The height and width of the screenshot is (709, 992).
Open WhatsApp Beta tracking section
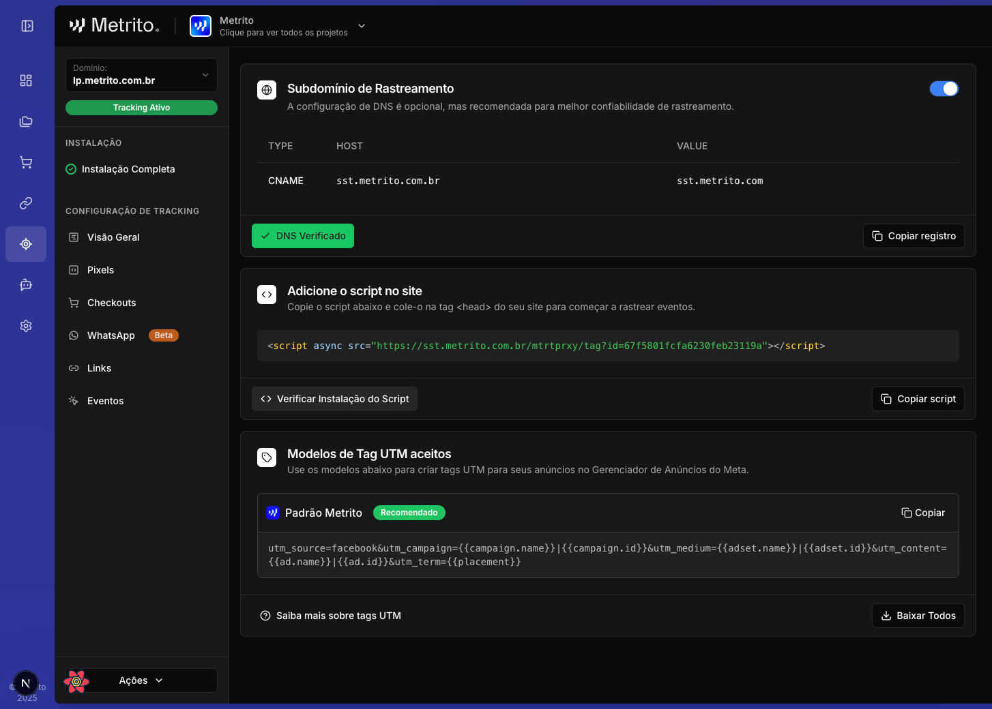[111, 335]
